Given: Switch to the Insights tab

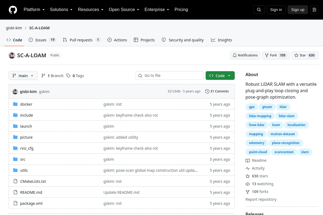Looking at the screenshot, I should [x=222, y=40].
